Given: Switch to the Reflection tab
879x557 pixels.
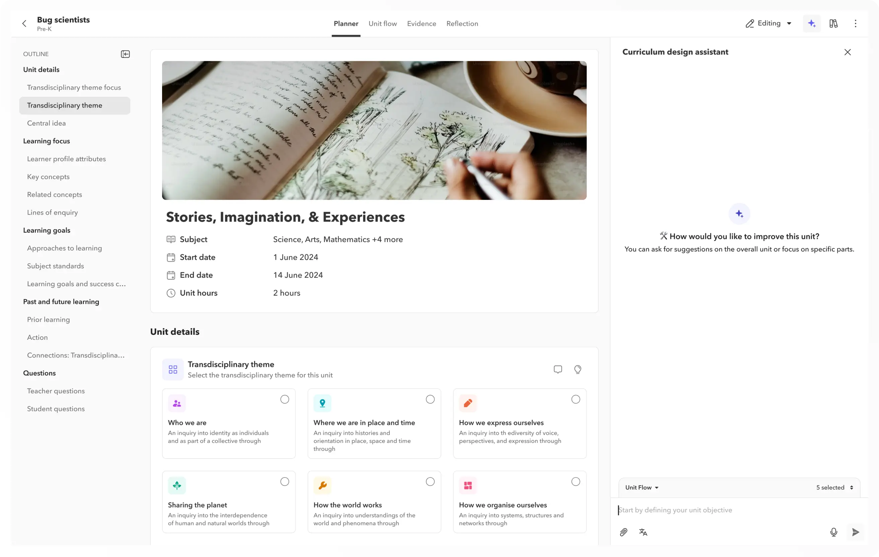Looking at the screenshot, I should click(462, 23).
